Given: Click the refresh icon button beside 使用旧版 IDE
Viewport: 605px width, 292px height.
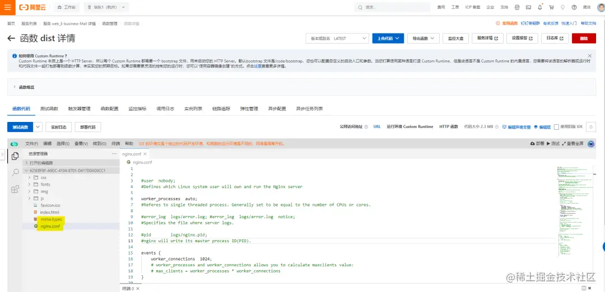Looking at the screenshot, I should (591, 127).
